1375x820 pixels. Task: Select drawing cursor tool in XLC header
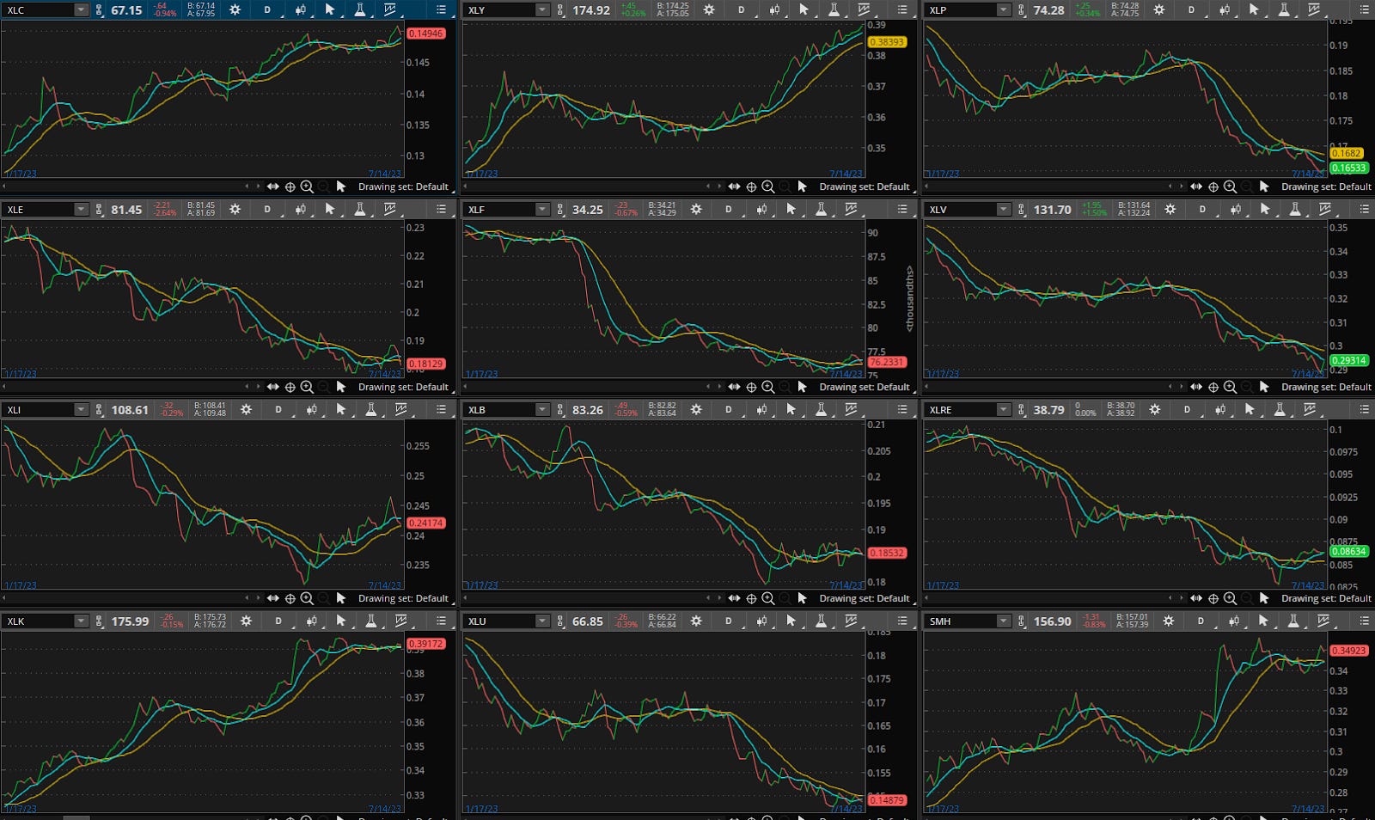point(330,10)
